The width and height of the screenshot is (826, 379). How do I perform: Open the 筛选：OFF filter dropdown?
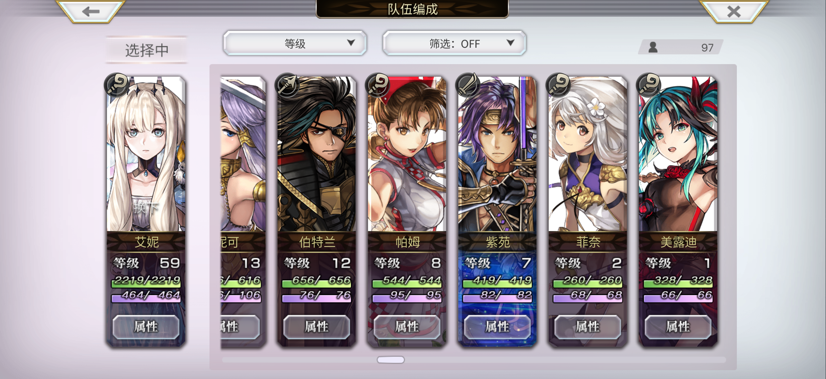pyautogui.click(x=454, y=43)
